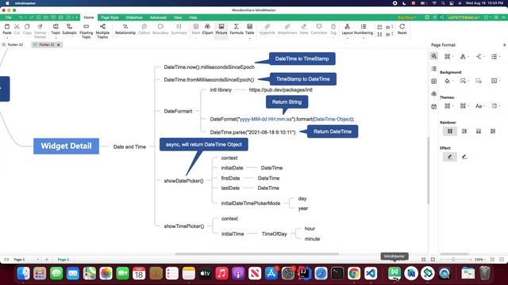Open the connector style dropdown
Screen dimensions: 508x285
pyautogui.click(x=479, y=56)
